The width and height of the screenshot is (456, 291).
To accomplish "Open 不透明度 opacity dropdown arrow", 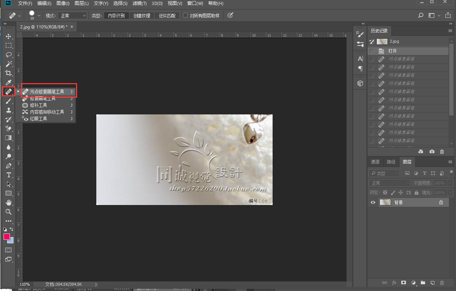I will click(x=450, y=183).
